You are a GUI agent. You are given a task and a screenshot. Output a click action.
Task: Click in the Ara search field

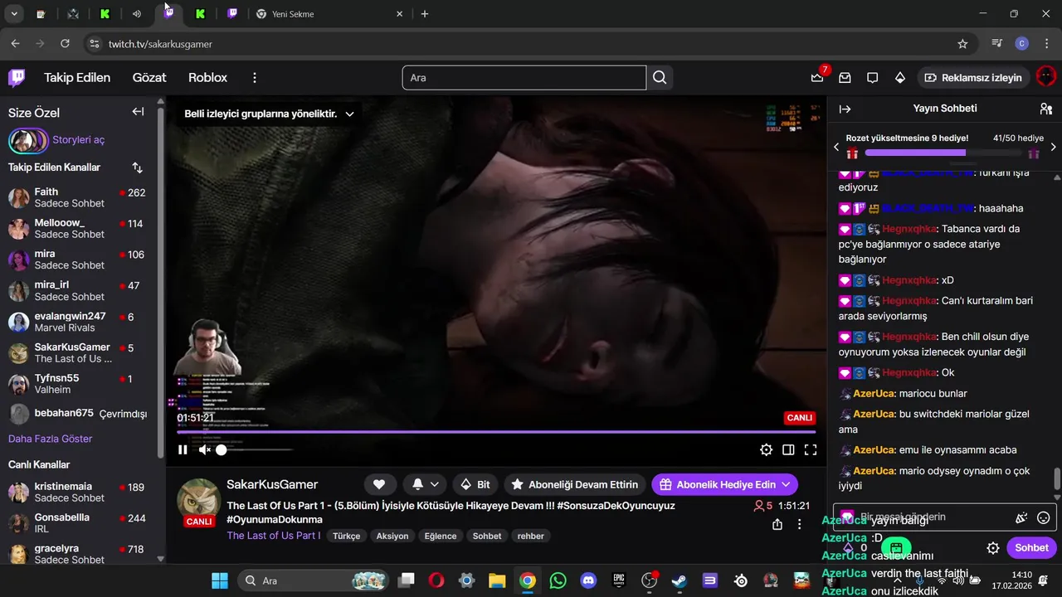pyautogui.click(x=524, y=78)
